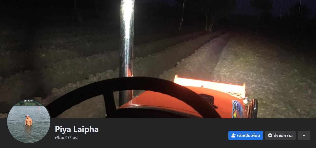This screenshot has height=148, width=316.
Task: Click the add-friend person icon
Action: point(233,135)
